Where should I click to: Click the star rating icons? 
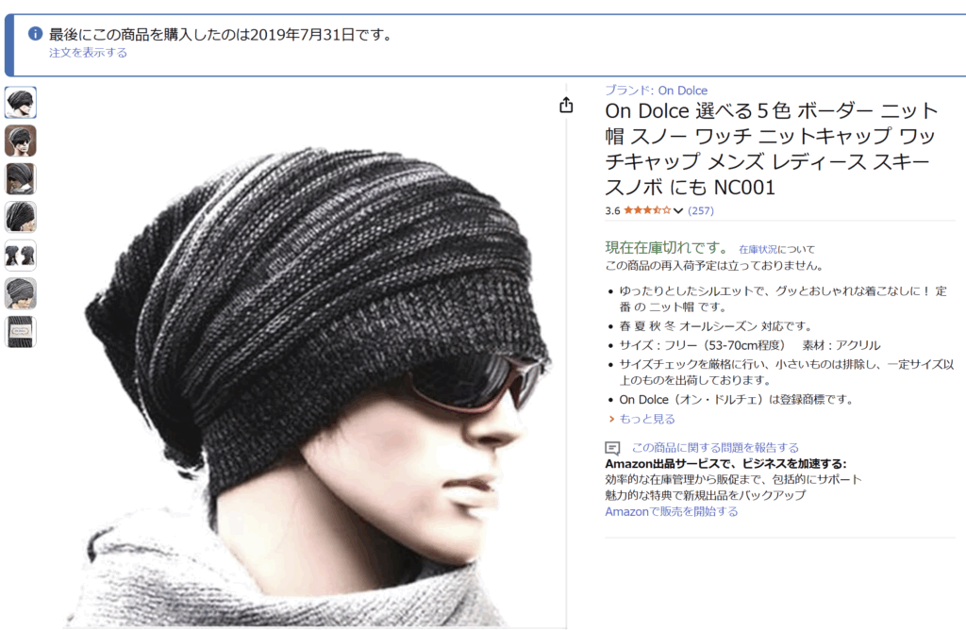pos(647,210)
